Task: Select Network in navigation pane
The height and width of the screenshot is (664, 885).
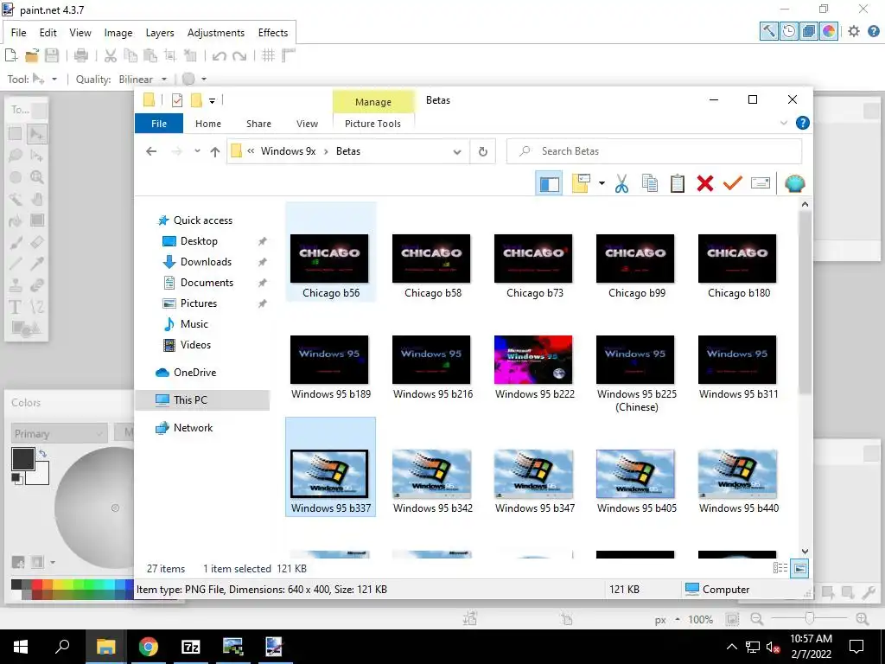Action: [x=193, y=428]
